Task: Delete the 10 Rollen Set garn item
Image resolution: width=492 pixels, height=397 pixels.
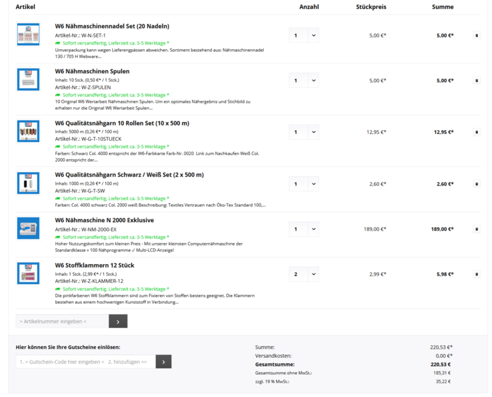Action: (476, 132)
